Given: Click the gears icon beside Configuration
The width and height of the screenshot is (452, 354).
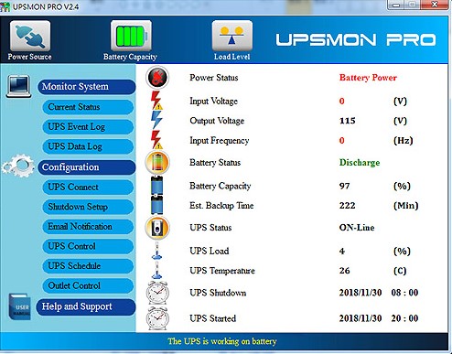Looking at the screenshot, I should click(x=18, y=166).
